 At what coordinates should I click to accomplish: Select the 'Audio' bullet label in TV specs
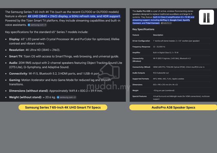13,63
